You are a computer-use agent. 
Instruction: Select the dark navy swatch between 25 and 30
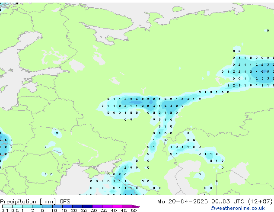87,206
